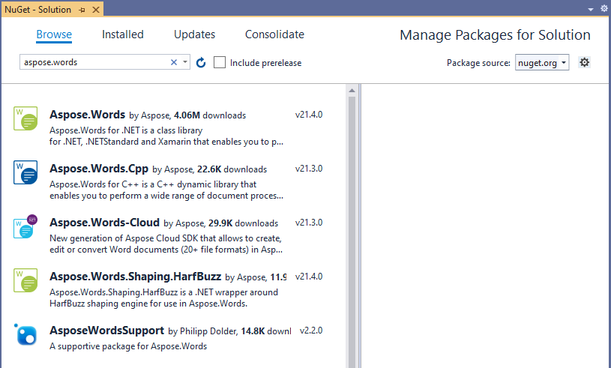Image resolution: width=611 pixels, height=368 pixels.
Task: Click the Aspose.Words.Cpp blue package icon
Action: click(25, 172)
